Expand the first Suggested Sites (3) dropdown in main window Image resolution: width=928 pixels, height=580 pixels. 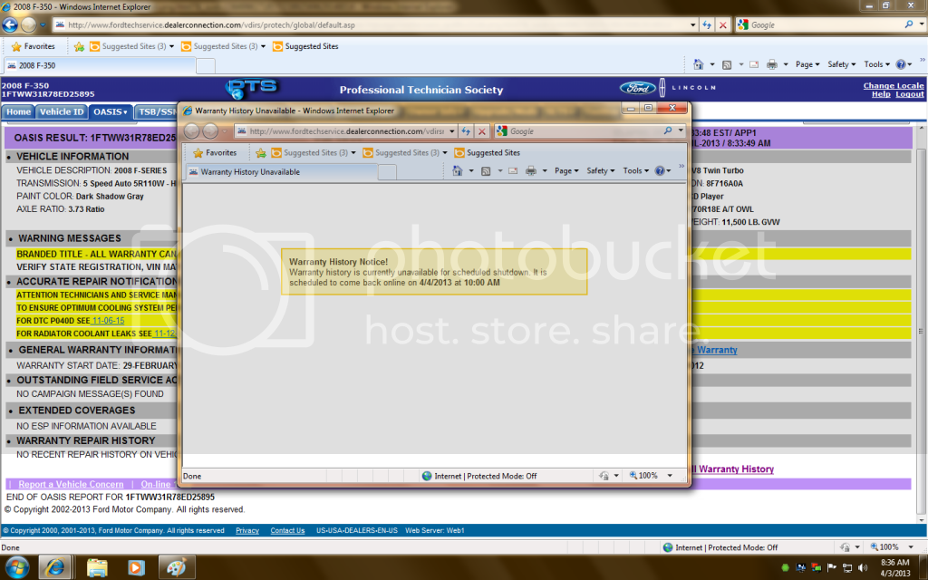(x=171, y=46)
